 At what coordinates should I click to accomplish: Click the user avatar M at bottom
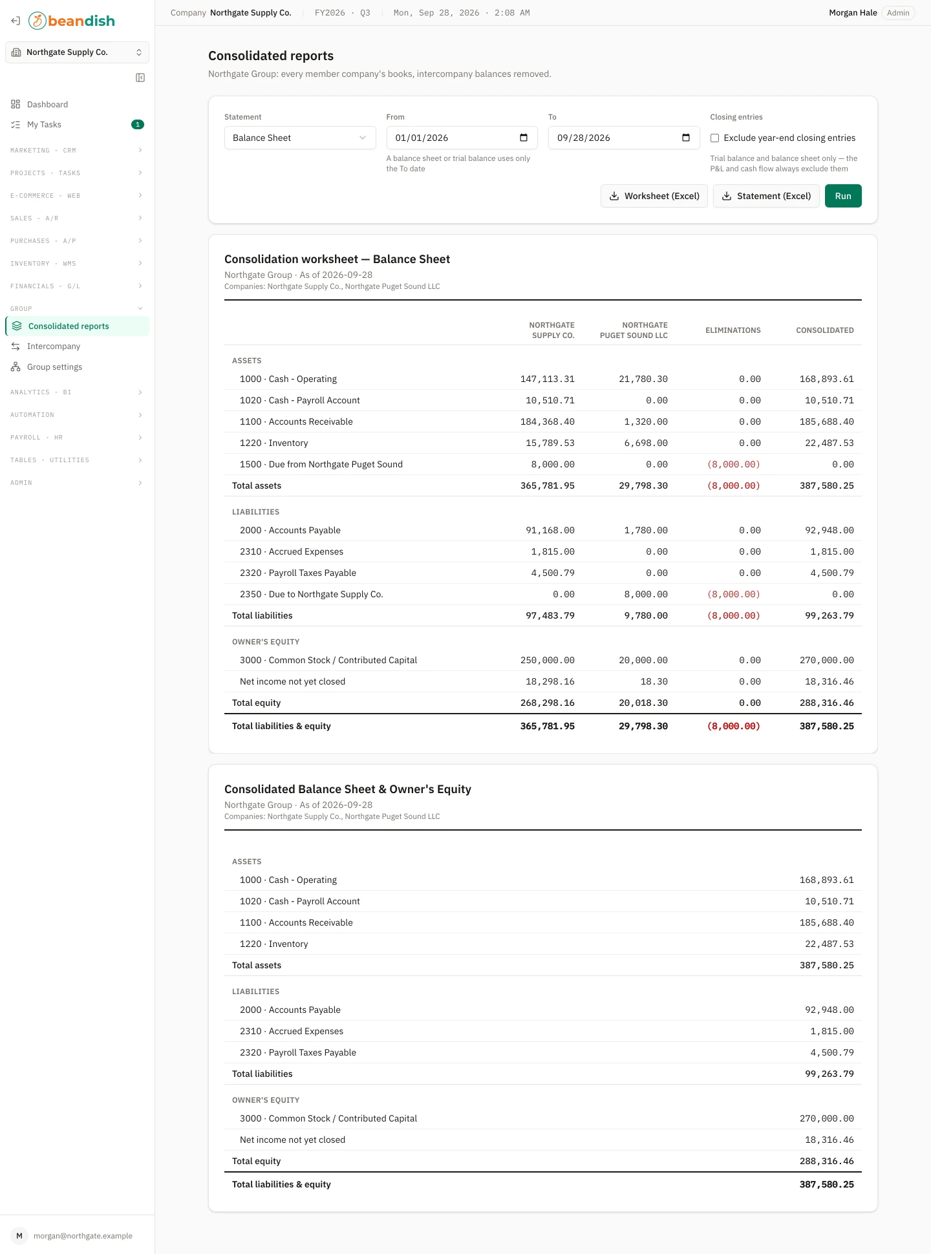19,1236
